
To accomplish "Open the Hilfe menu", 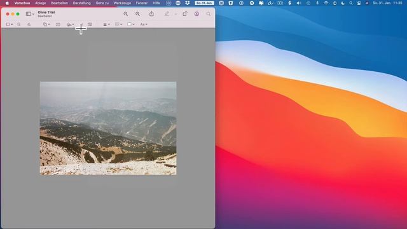I will pos(156,3).
